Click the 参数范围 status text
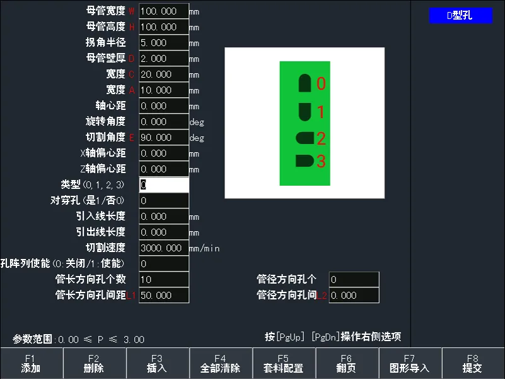Image resolution: width=505 pixels, height=379 pixels. pyautogui.click(x=78, y=339)
